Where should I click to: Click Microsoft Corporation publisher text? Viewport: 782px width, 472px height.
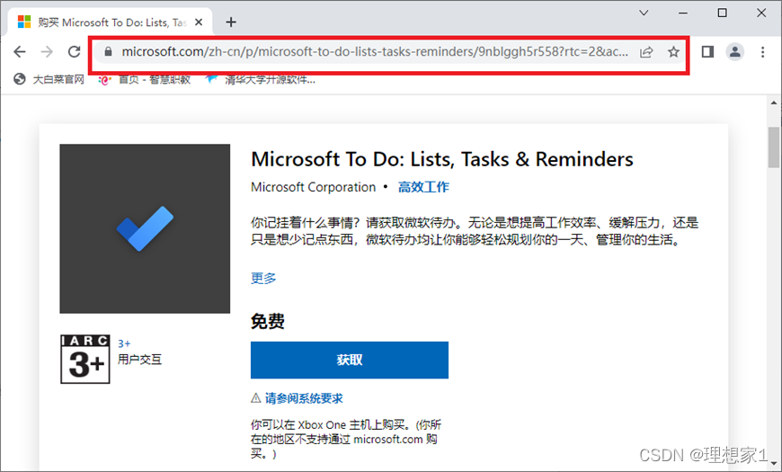coord(313,187)
